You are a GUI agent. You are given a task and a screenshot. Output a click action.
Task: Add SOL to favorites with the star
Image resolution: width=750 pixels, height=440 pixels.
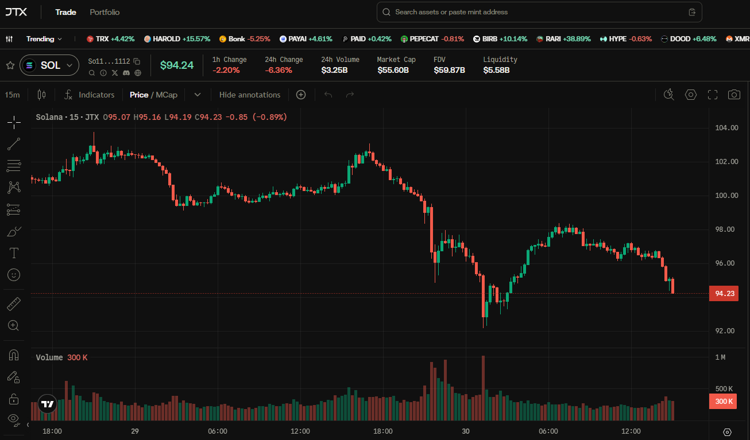(10, 65)
